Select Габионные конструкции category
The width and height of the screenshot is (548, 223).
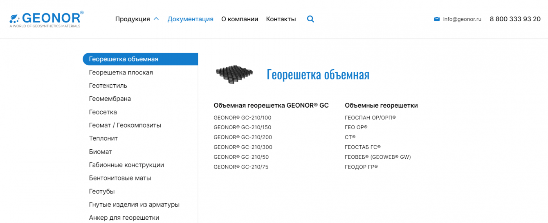(x=126, y=165)
